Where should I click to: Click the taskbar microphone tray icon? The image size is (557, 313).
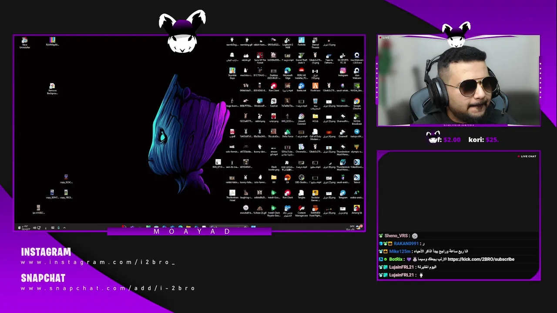click(58, 228)
